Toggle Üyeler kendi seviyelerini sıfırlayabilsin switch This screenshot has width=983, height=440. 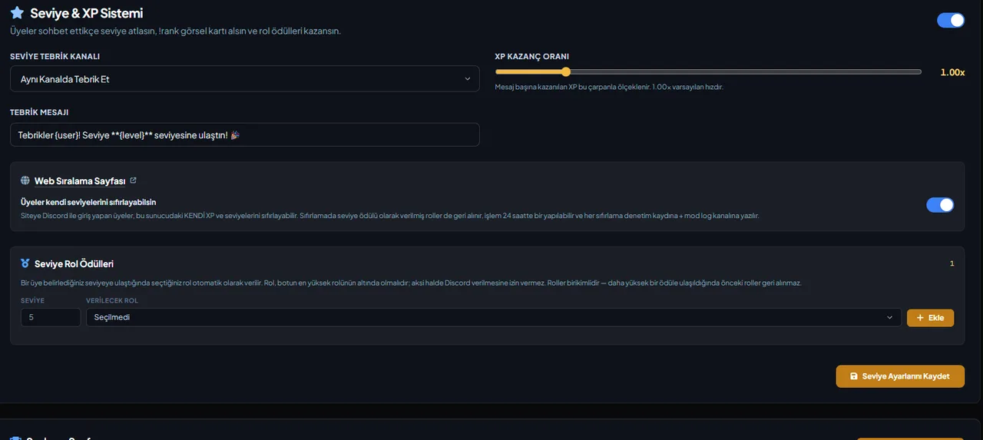tap(940, 205)
